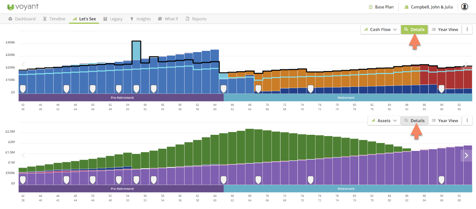Image resolution: width=476 pixels, height=209 pixels.
Task: Go to the Insights tab
Action: (140, 19)
